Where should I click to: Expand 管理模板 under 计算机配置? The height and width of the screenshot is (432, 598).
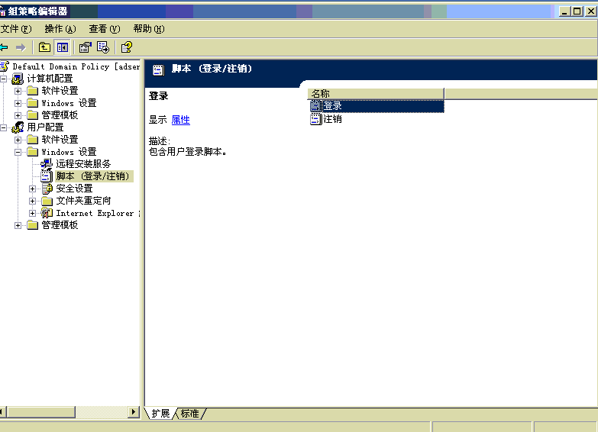[18, 115]
